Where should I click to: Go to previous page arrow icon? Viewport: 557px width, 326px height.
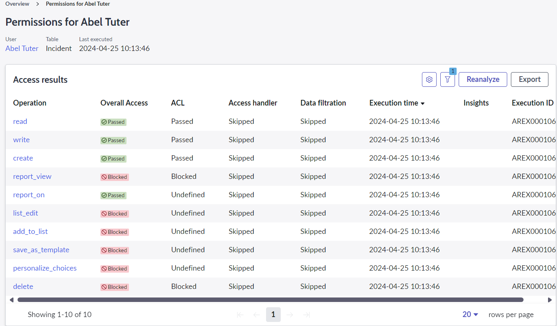click(x=257, y=315)
